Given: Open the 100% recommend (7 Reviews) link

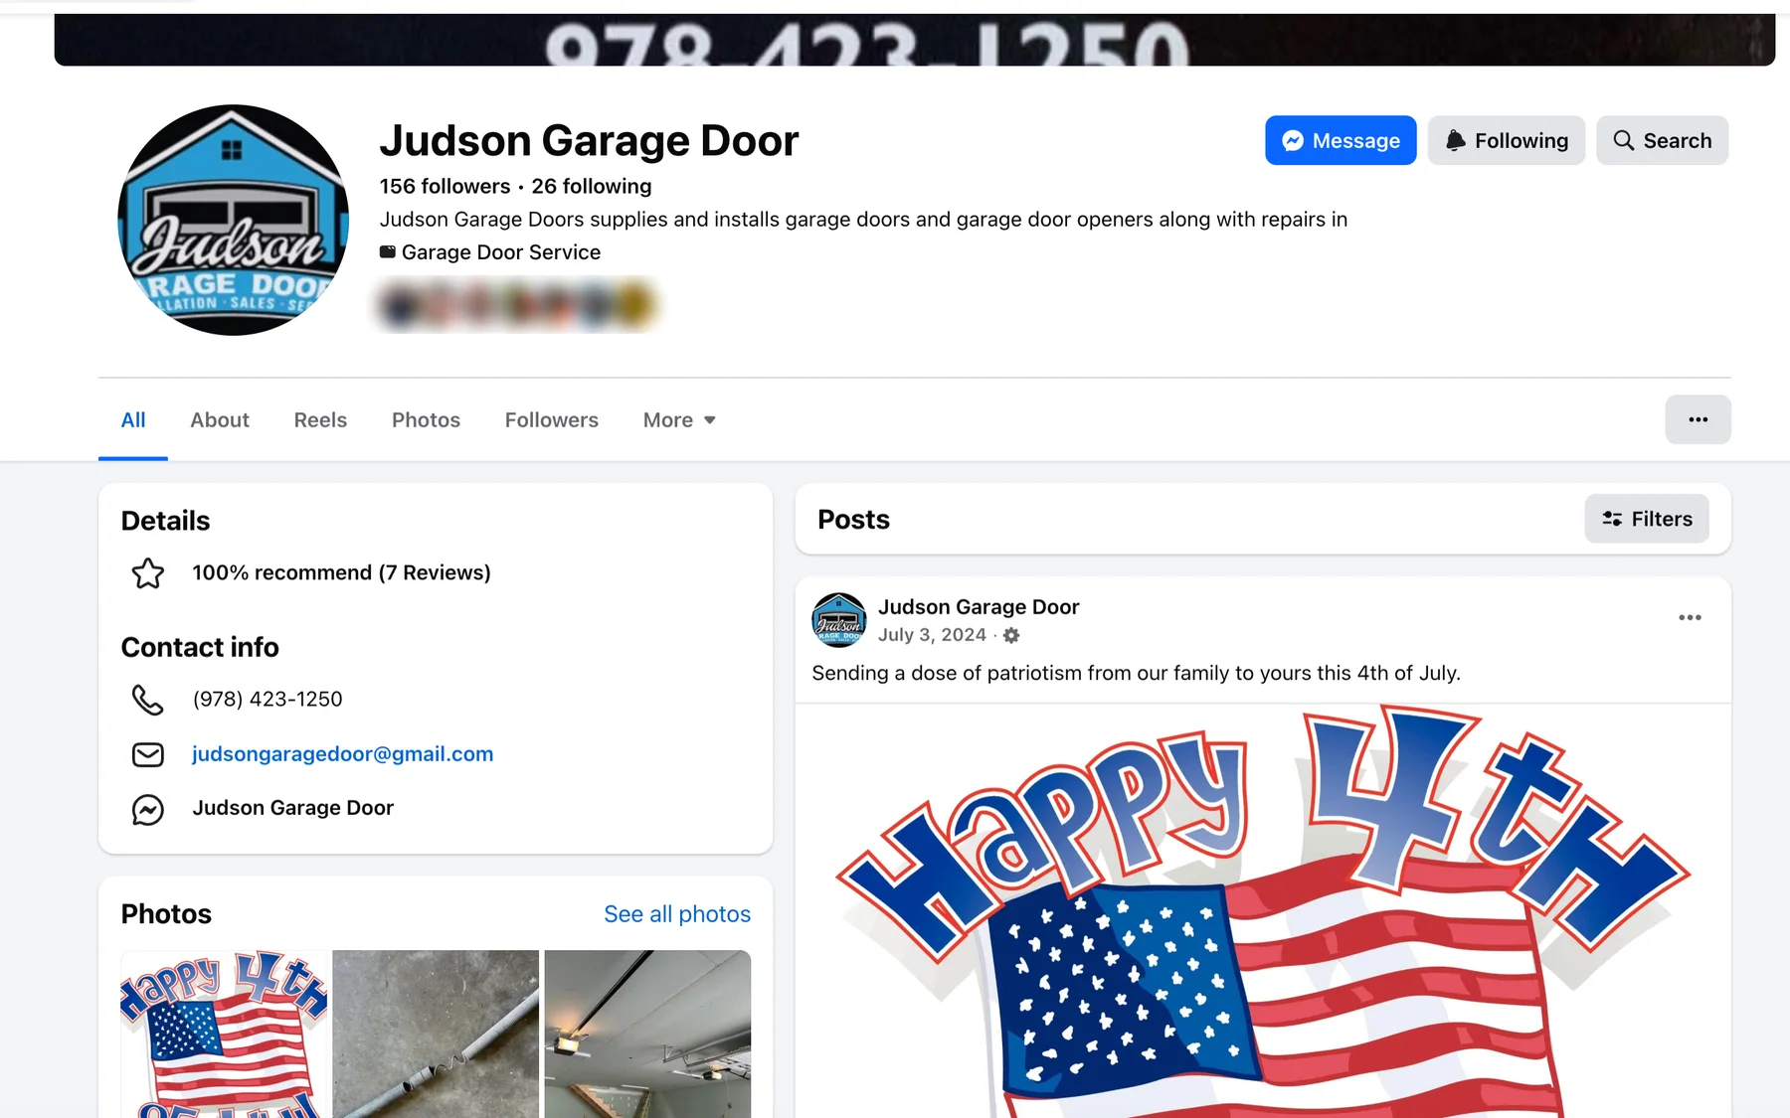Looking at the screenshot, I should point(341,573).
